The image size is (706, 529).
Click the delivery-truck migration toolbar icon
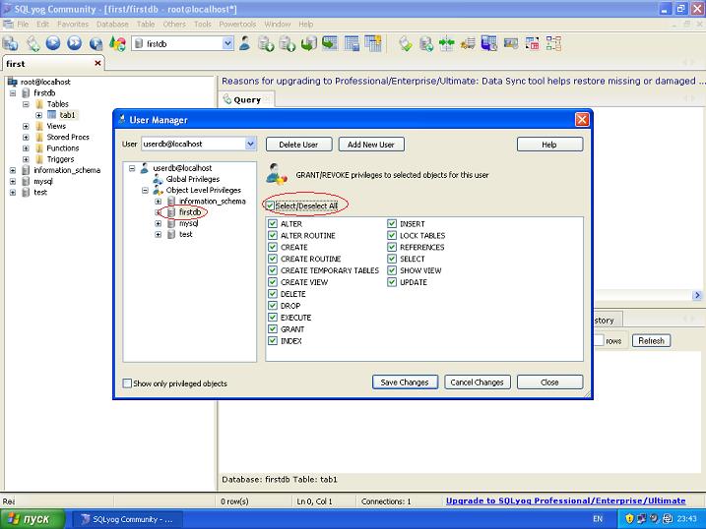pyautogui.click(x=468, y=43)
